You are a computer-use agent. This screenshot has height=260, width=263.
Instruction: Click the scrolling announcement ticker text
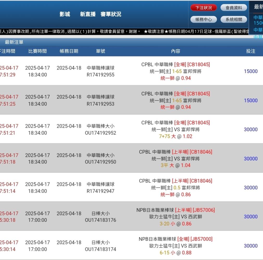pyautogui.click(x=124, y=31)
